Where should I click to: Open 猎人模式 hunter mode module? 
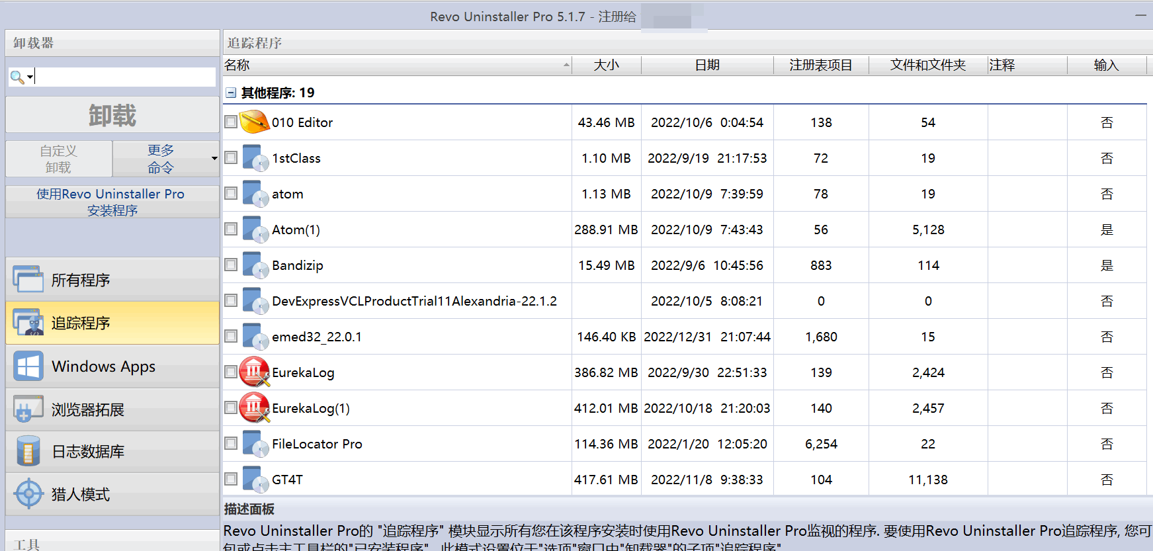pos(112,494)
